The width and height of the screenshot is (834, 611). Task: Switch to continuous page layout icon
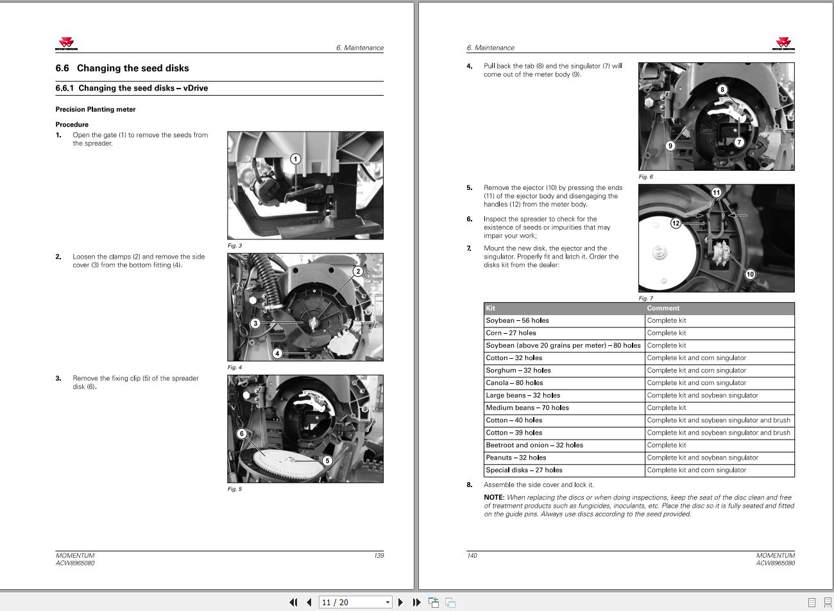(x=827, y=602)
